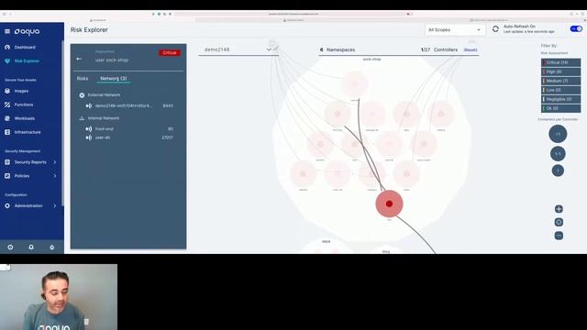Filter by Critical (14) risk
587x330 pixels.
coord(560,62)
